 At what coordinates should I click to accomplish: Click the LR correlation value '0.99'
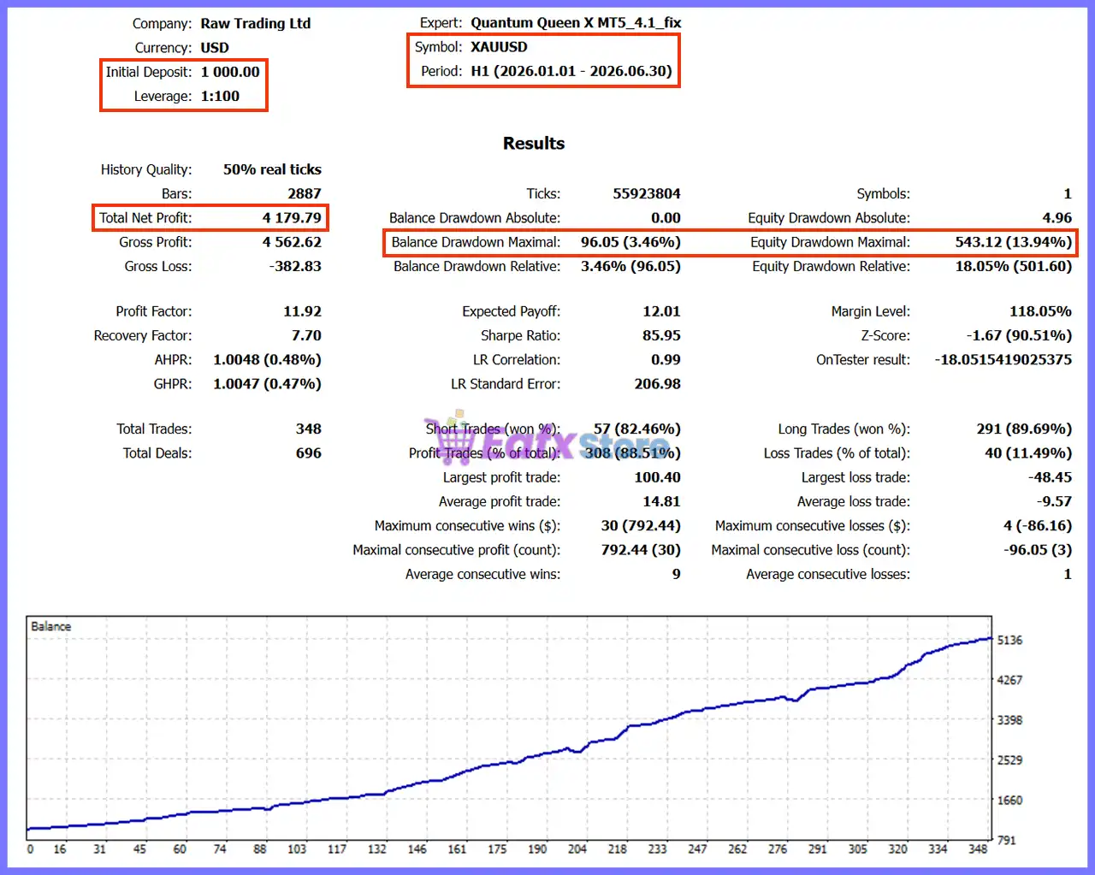tap(666, 359)
